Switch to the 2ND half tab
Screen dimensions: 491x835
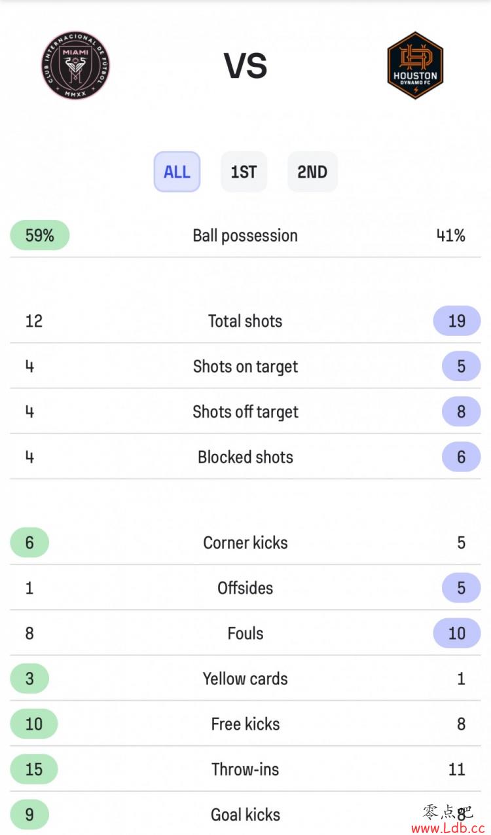312,172
